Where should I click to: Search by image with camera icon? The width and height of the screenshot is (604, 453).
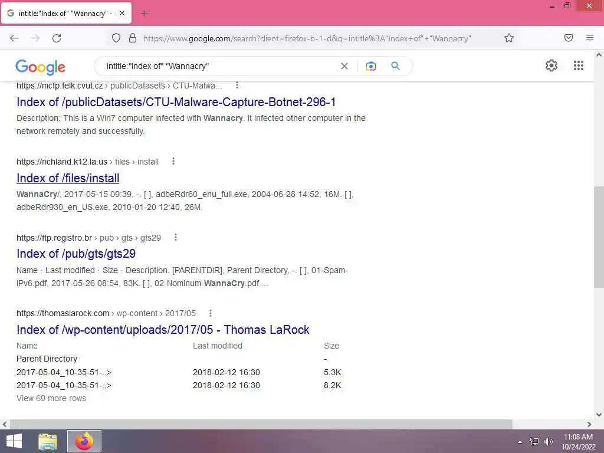point(371,66)
